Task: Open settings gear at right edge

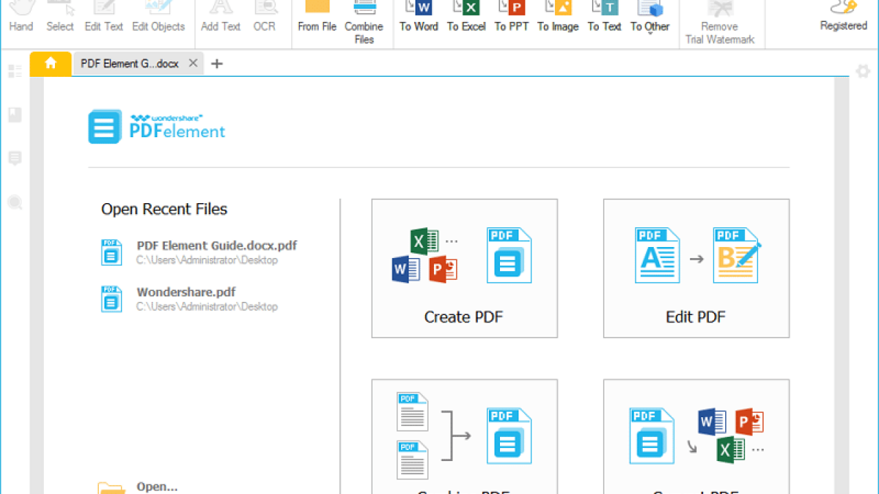Action: [863, 71]
